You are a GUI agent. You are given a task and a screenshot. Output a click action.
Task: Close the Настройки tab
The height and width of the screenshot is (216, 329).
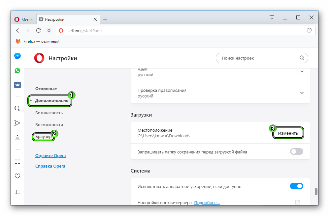point(95,19)
